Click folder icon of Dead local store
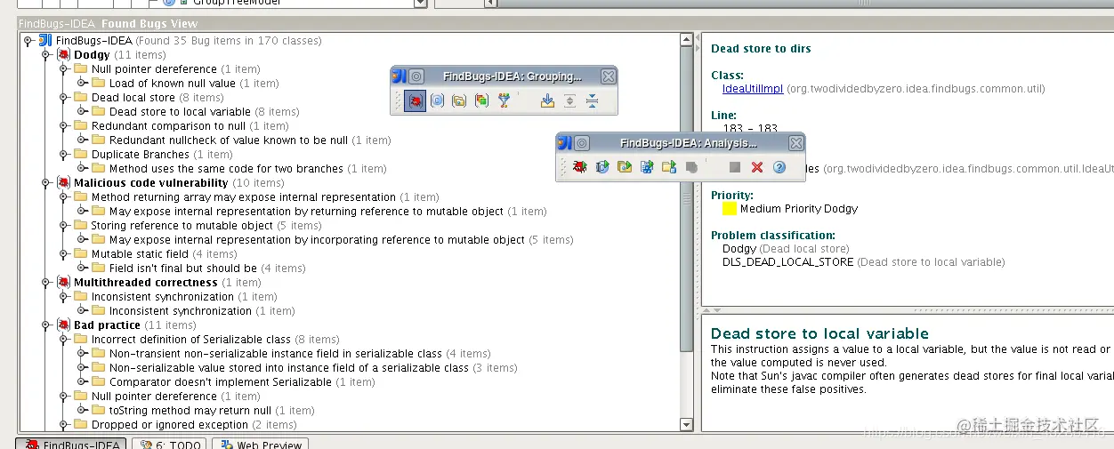This screenshot has height=449, width=1114. coord(81,98)
